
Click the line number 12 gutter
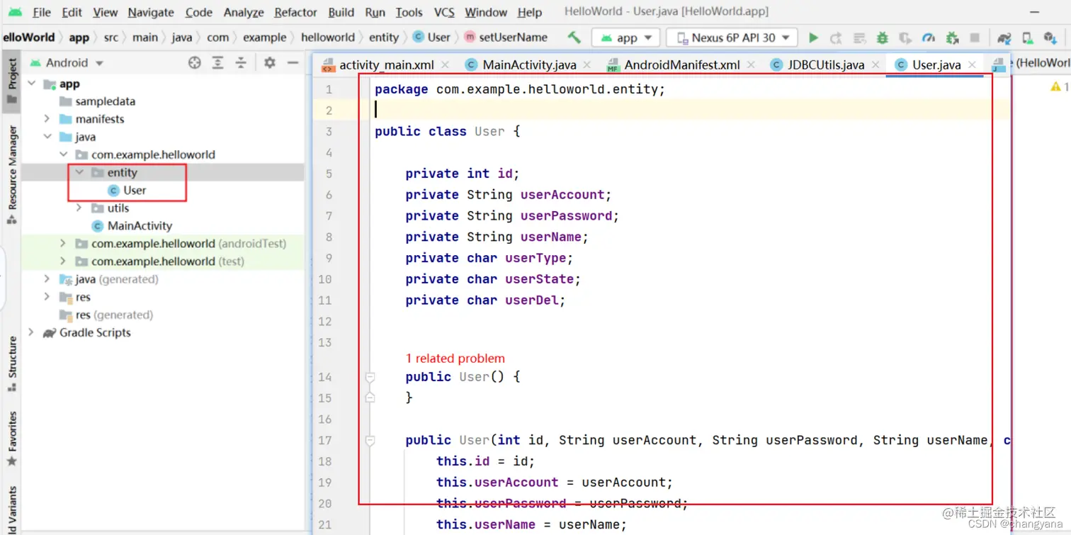324,321
